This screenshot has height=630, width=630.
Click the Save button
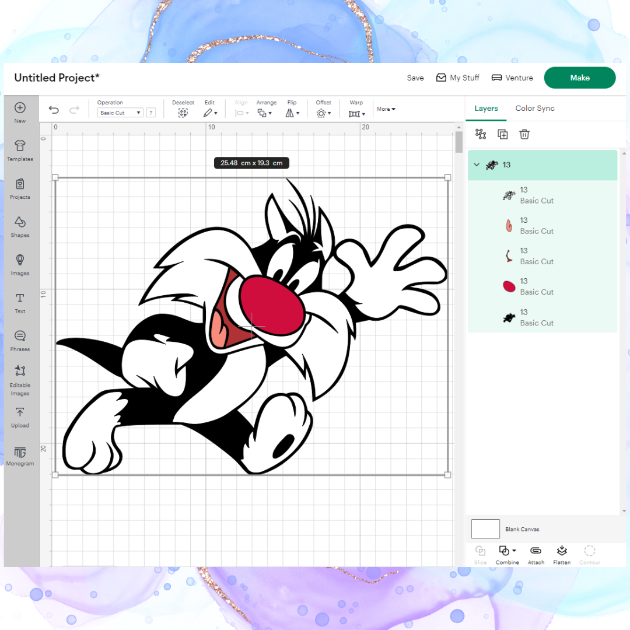(x=415, y=78)
